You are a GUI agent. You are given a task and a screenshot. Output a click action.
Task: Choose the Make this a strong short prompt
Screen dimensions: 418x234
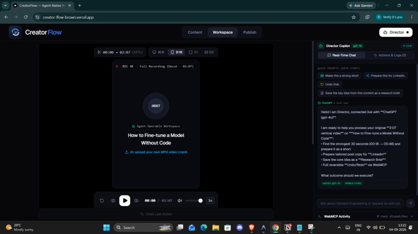click(339, 76)
